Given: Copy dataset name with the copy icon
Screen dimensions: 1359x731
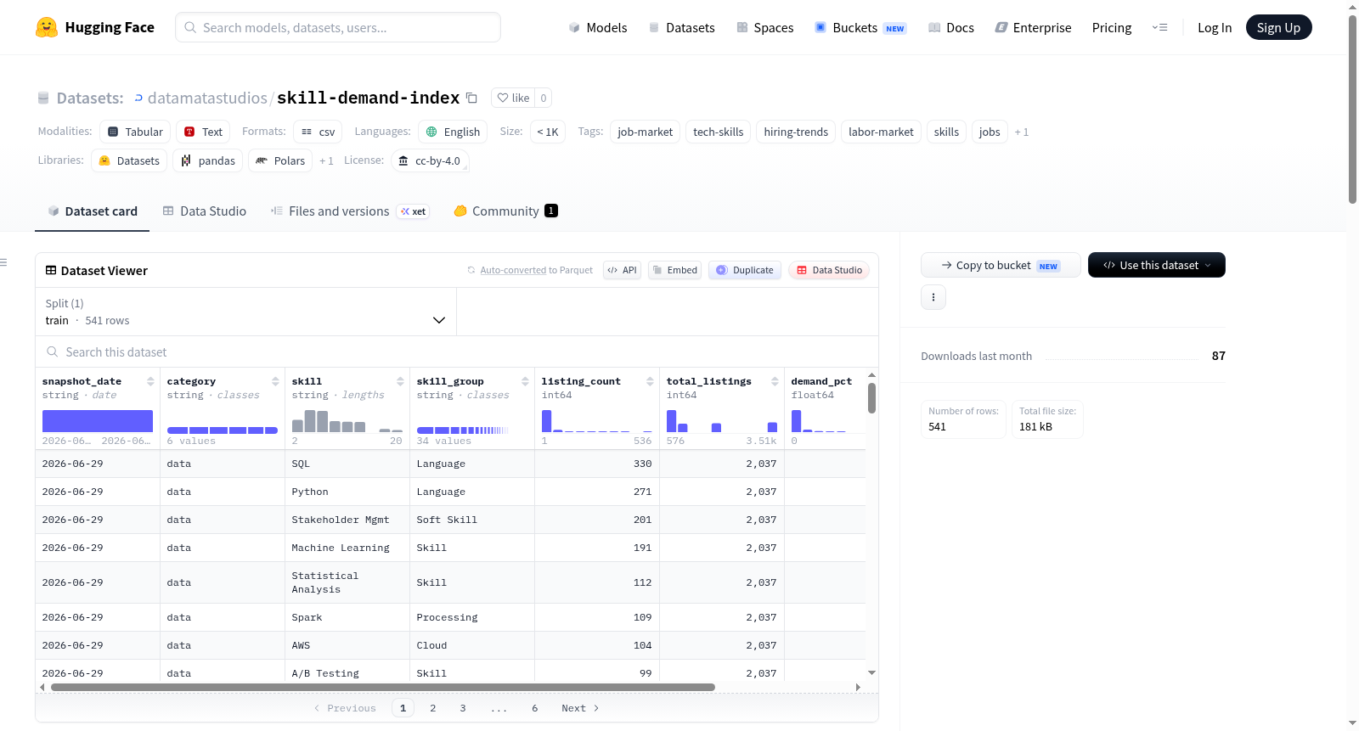Looking at the screenshot, I should (472, 98).
